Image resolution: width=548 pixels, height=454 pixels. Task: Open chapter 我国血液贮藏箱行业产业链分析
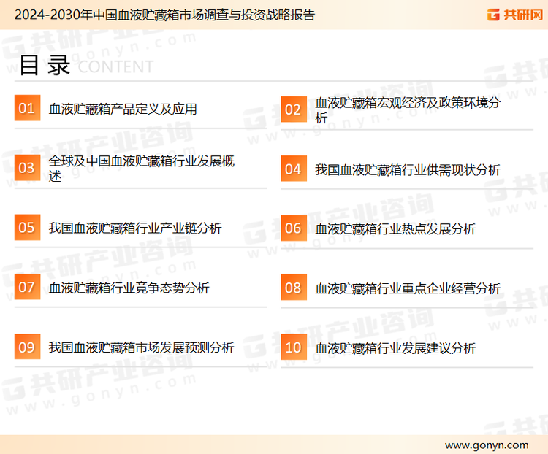pos(135,228)
